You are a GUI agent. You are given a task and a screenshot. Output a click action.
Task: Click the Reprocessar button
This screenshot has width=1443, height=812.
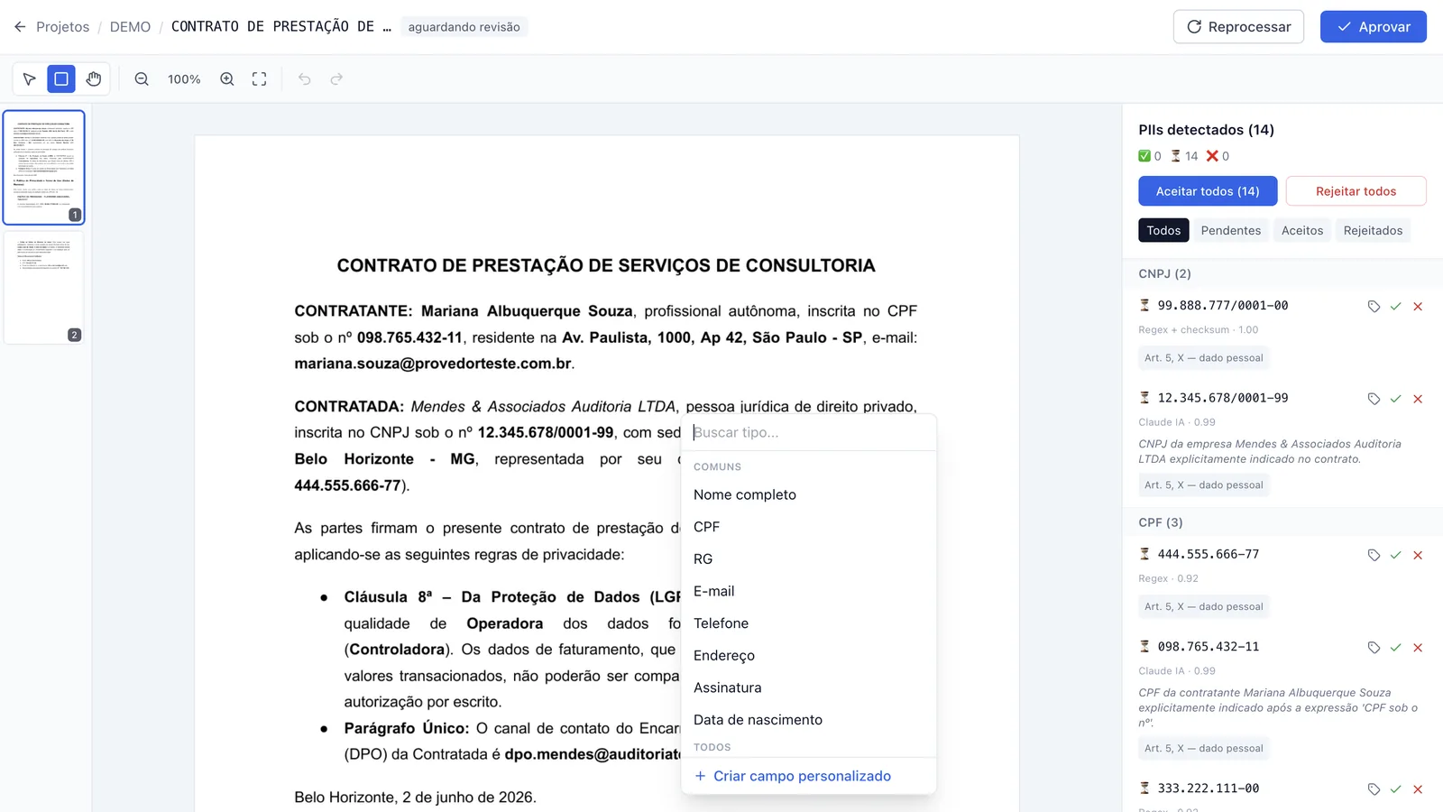(x=1238, y=27)
